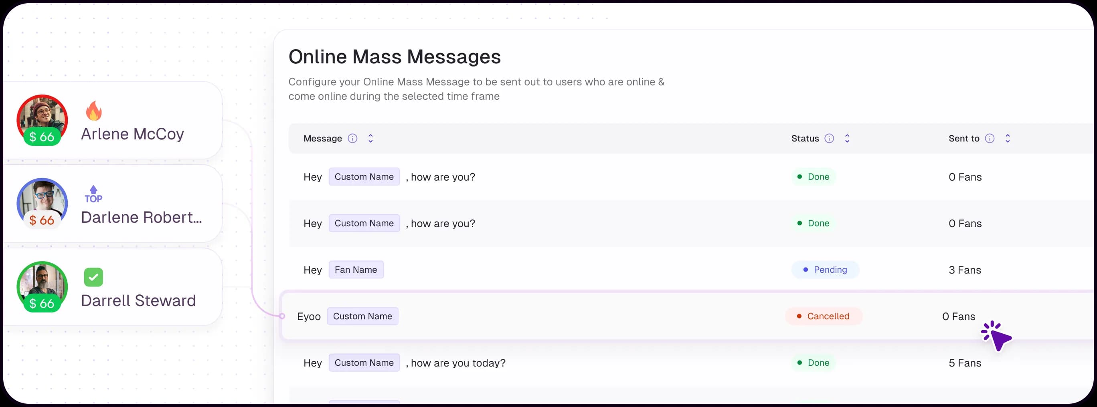Select the Darlene Robert… name

point(142,218)
